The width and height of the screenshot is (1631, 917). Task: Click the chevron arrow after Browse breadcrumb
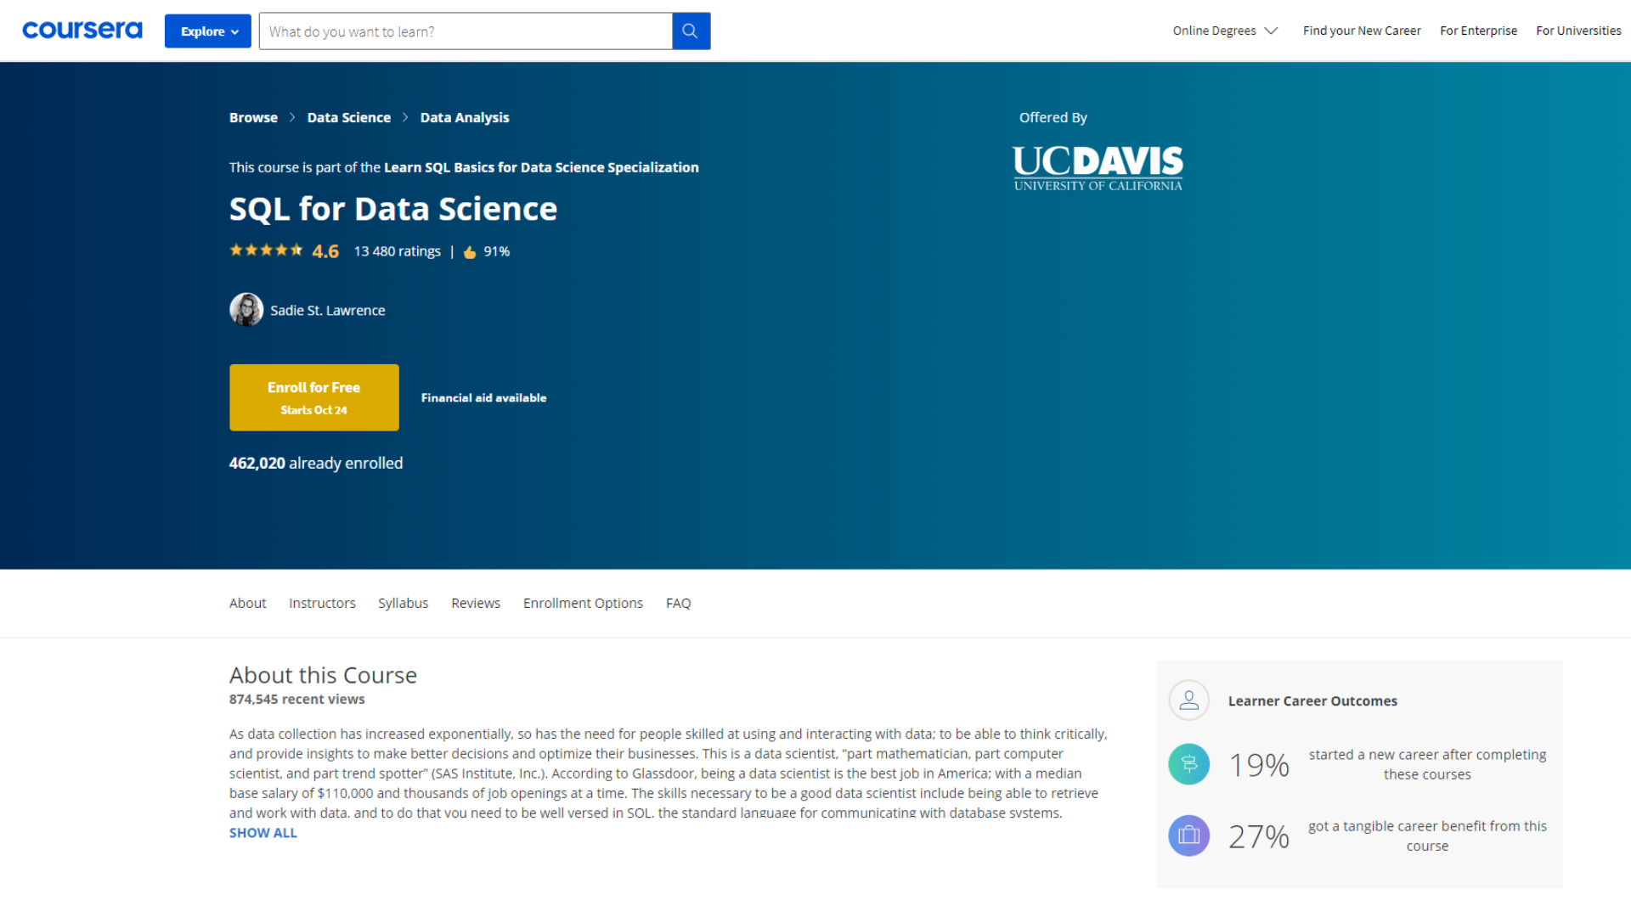click(x=292, y=117)
